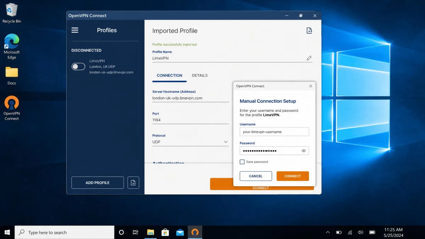Click the Username input field

point(274,132)
